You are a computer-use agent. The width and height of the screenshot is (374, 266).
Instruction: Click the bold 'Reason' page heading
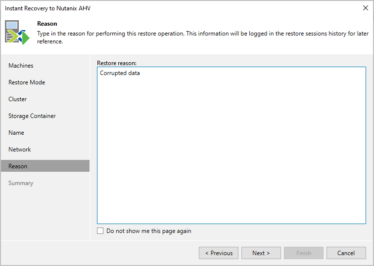(x=47, y=24)
